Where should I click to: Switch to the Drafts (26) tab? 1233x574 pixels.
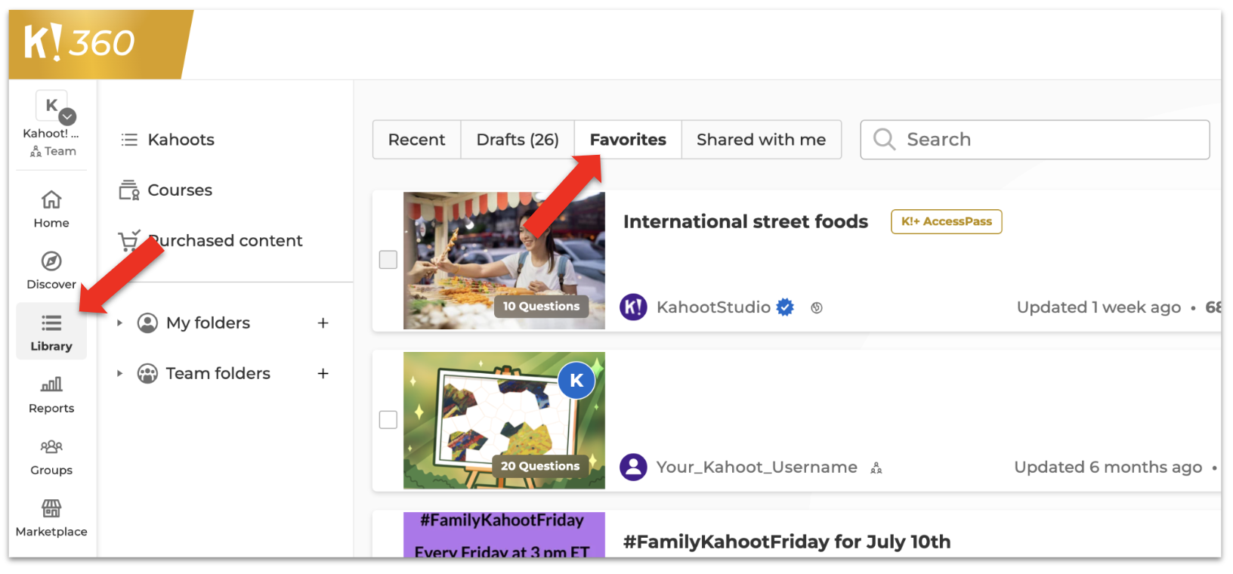pyautogui.click(x=518, y=140)
